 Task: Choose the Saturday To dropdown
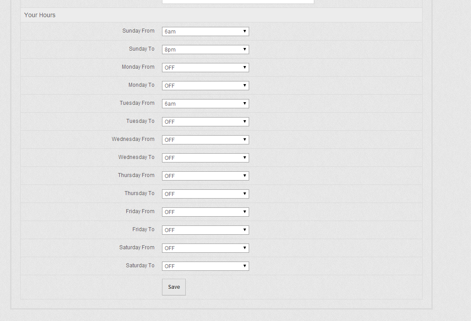coord(205,266)
